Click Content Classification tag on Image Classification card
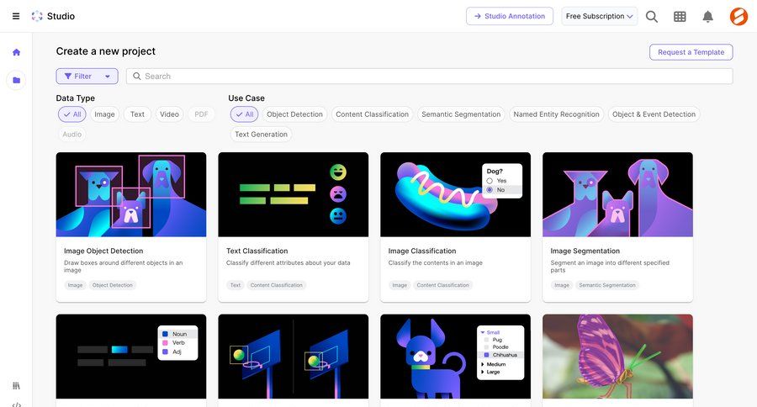 pos(442,285)
